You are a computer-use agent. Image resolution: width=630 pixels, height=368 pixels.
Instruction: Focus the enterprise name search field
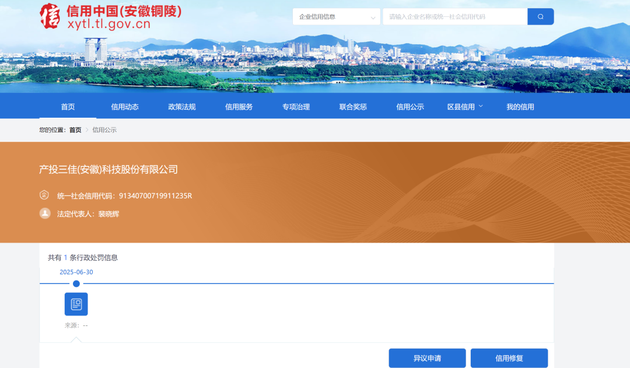455,16
